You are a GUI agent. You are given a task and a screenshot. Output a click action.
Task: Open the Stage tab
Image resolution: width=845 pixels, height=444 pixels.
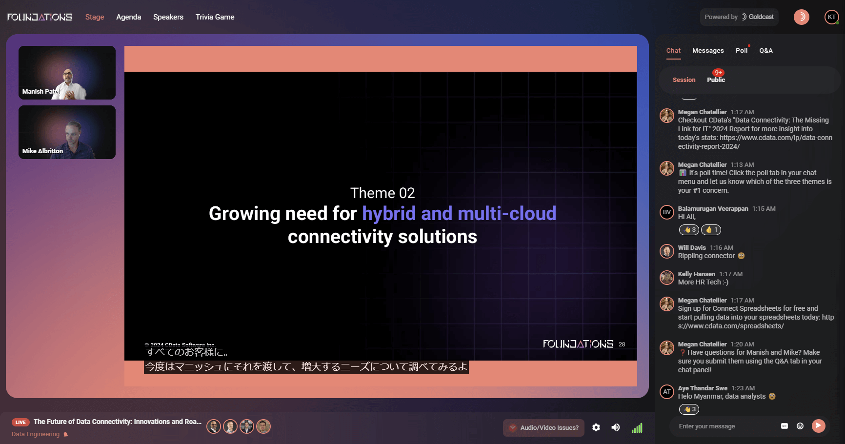95,17
